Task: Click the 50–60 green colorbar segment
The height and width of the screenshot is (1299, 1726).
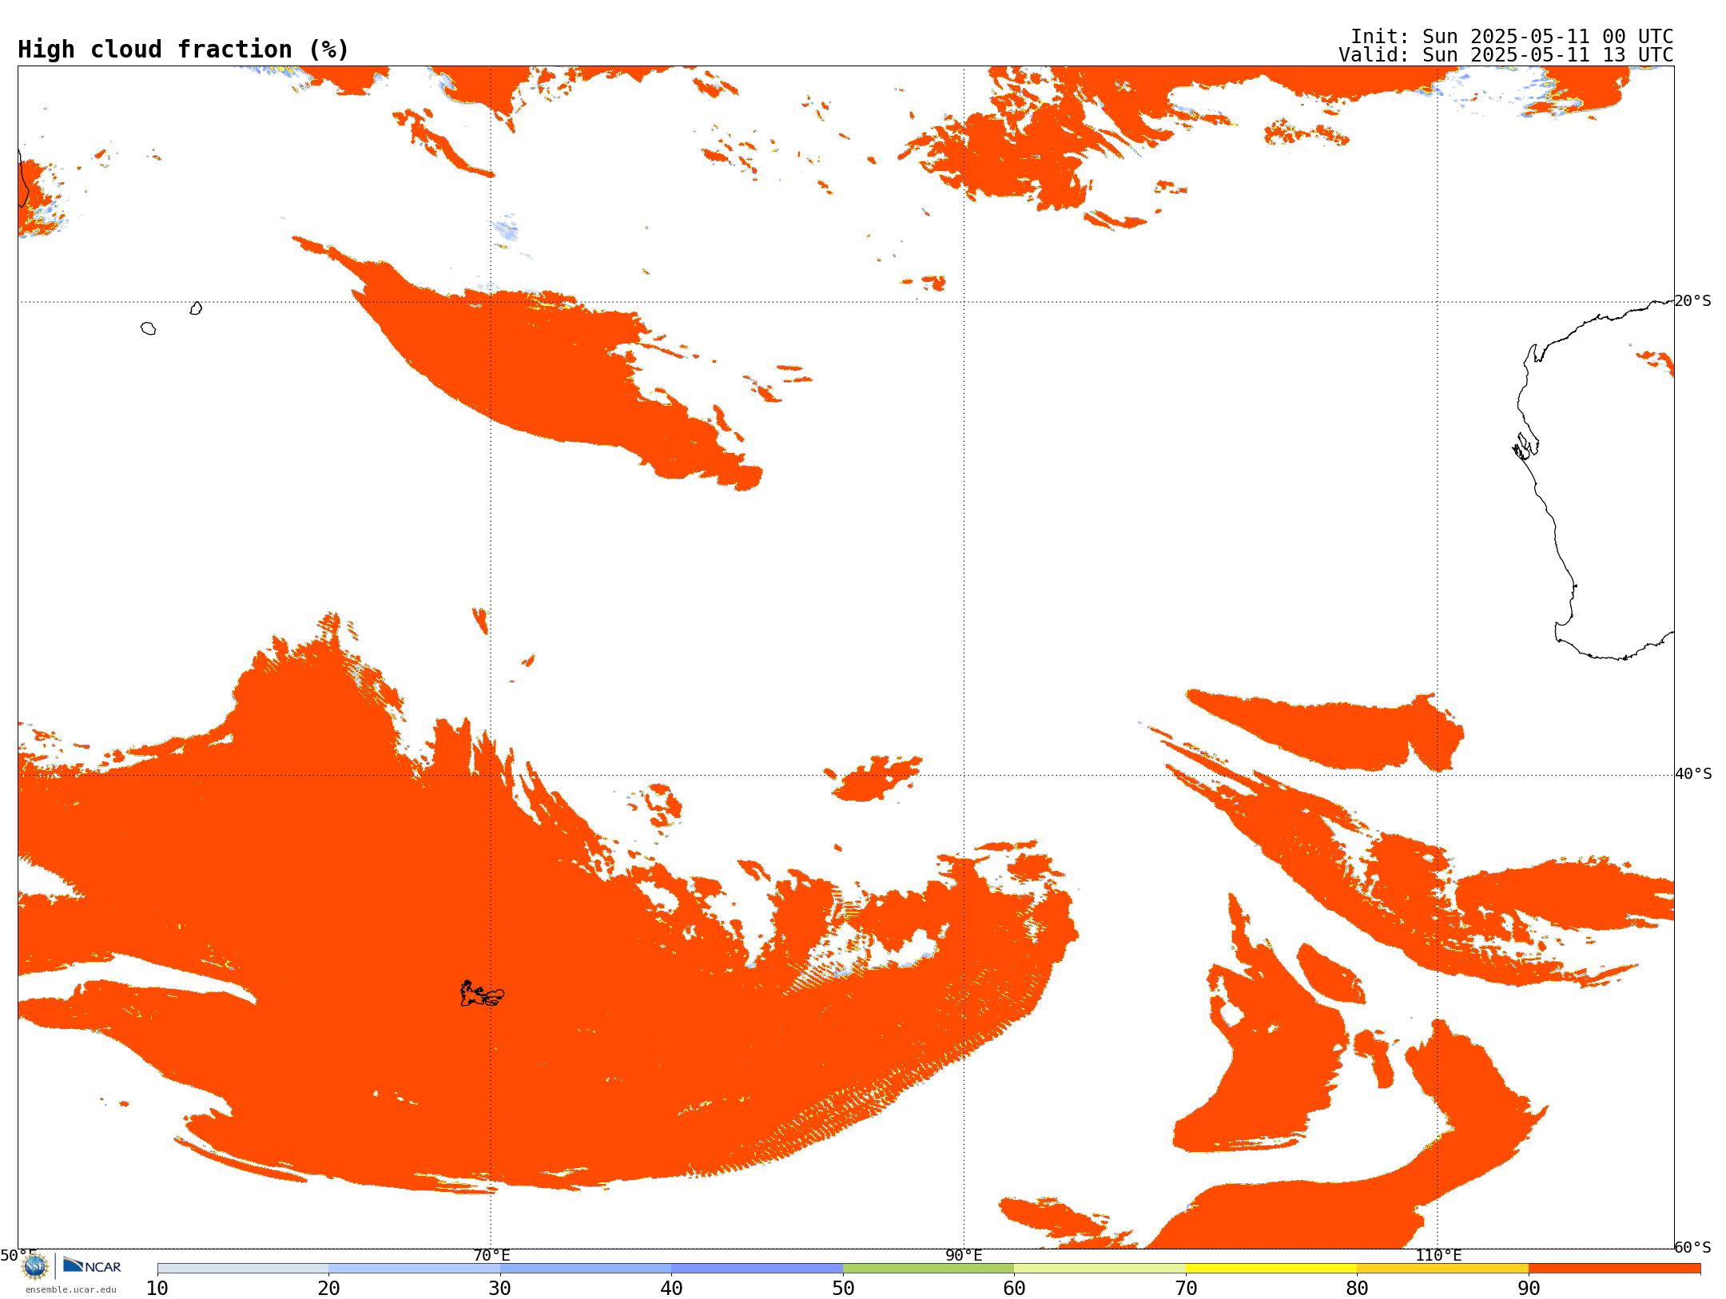Action: point(929,1269)
